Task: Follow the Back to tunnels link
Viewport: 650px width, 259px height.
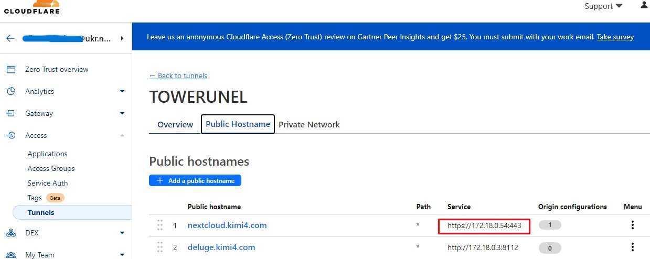Action: pyautogui.click(x=178, y=75)
